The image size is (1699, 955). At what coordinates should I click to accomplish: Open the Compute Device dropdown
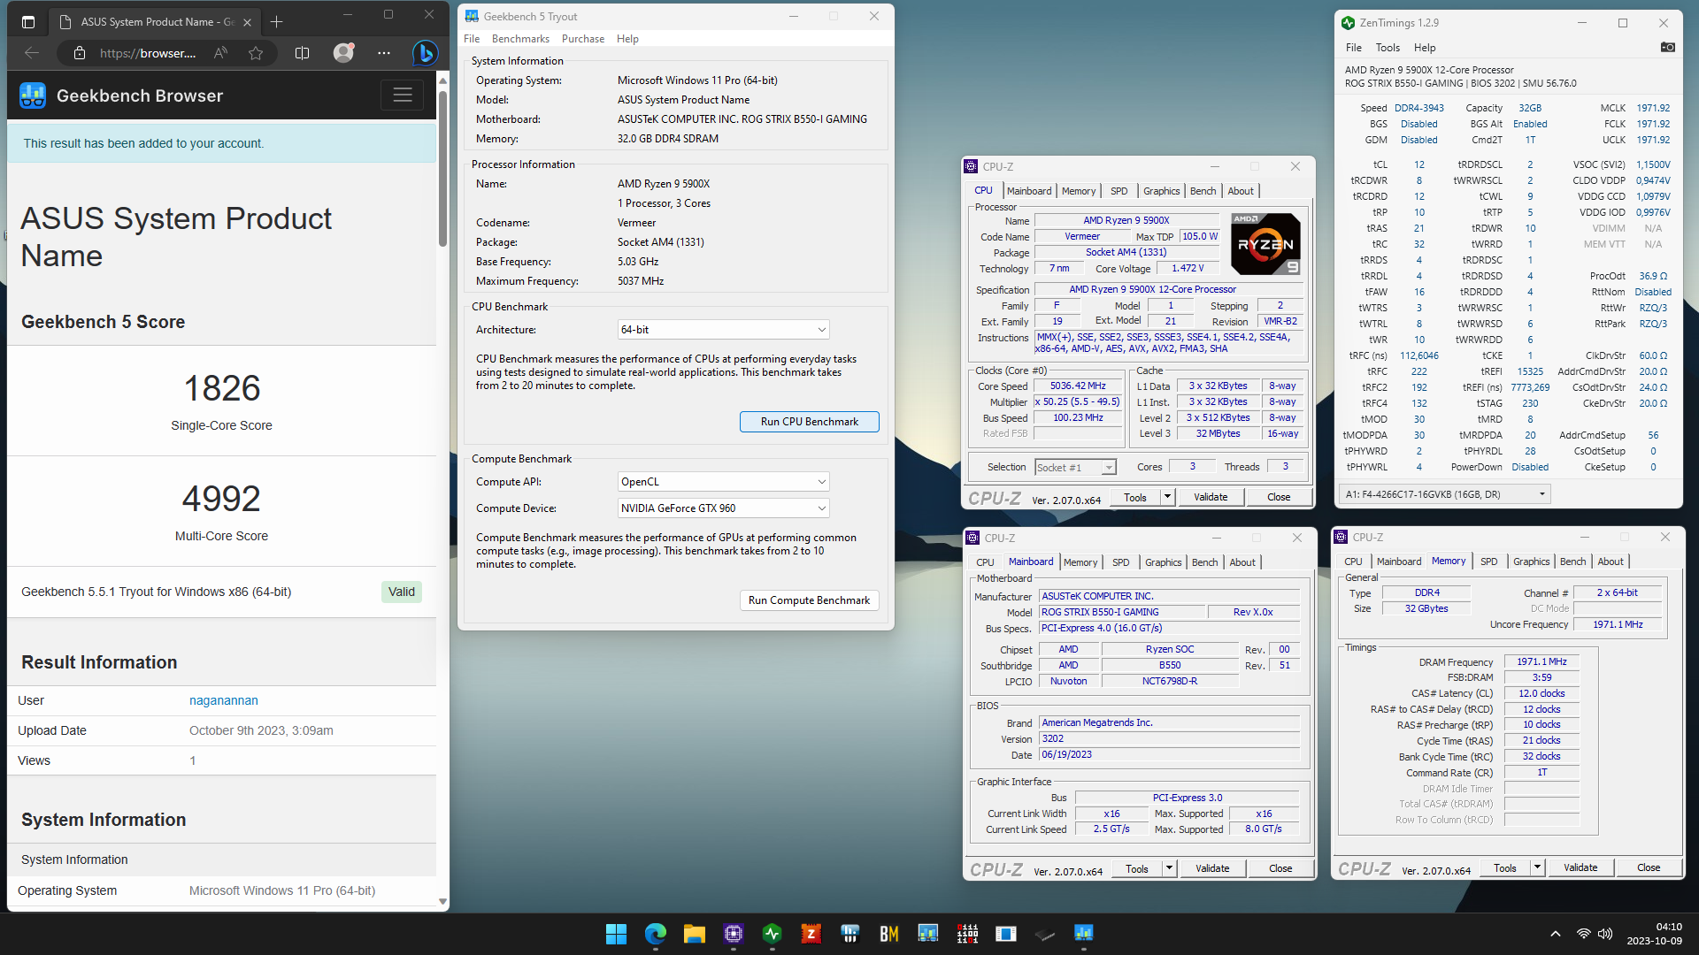coord(723,508)
